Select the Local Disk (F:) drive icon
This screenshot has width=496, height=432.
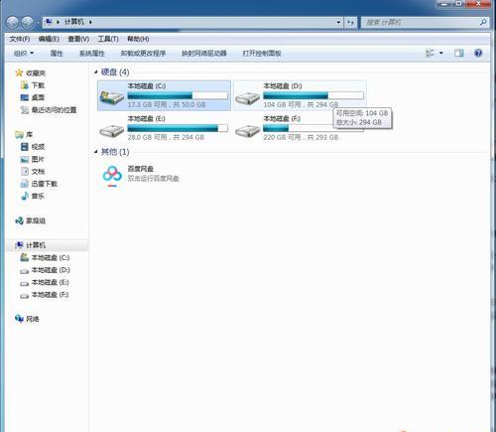click(x=247, y=131)
